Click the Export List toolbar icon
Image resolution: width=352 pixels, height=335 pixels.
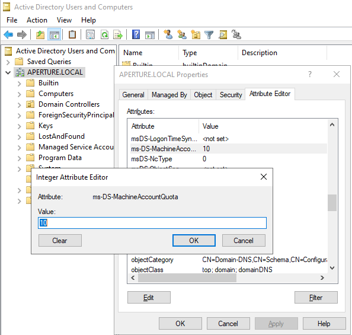click(x=118, y=35)
